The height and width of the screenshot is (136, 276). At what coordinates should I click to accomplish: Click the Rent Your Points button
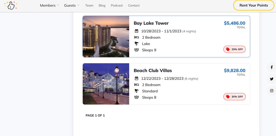coord(254,5)
